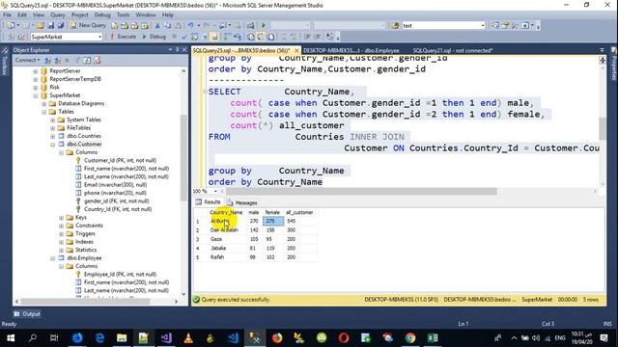Click the Object Explorer auto-hide pin
This screenshot has height=347, width=618.
(x=177, y=50)
